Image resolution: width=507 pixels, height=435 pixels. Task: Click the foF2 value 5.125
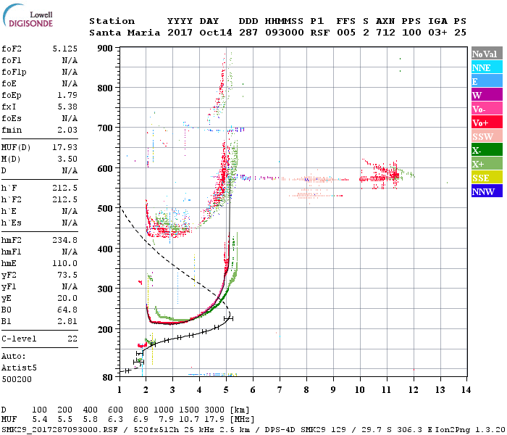pyautogui.click(x=64, y=49)
